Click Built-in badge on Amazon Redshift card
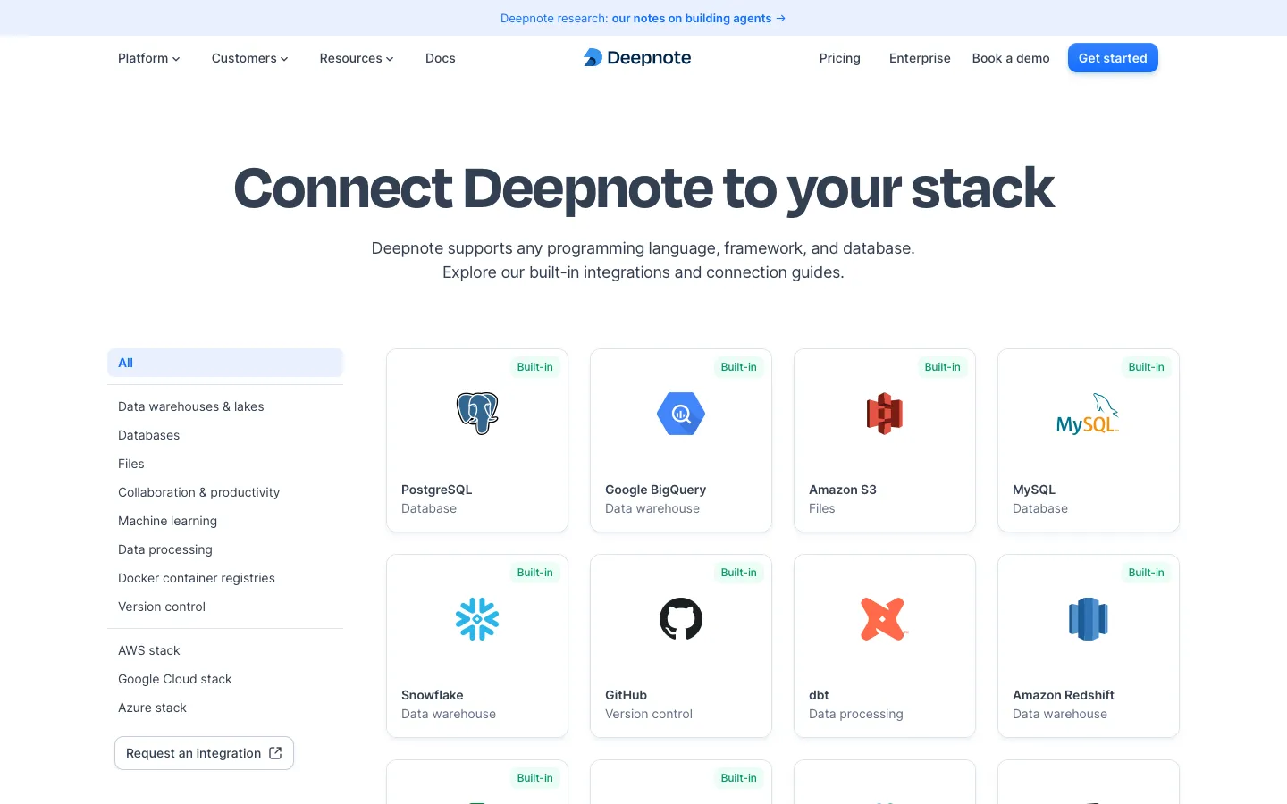Screen dimensions: 1287x804 click(x=1147, y=573)
